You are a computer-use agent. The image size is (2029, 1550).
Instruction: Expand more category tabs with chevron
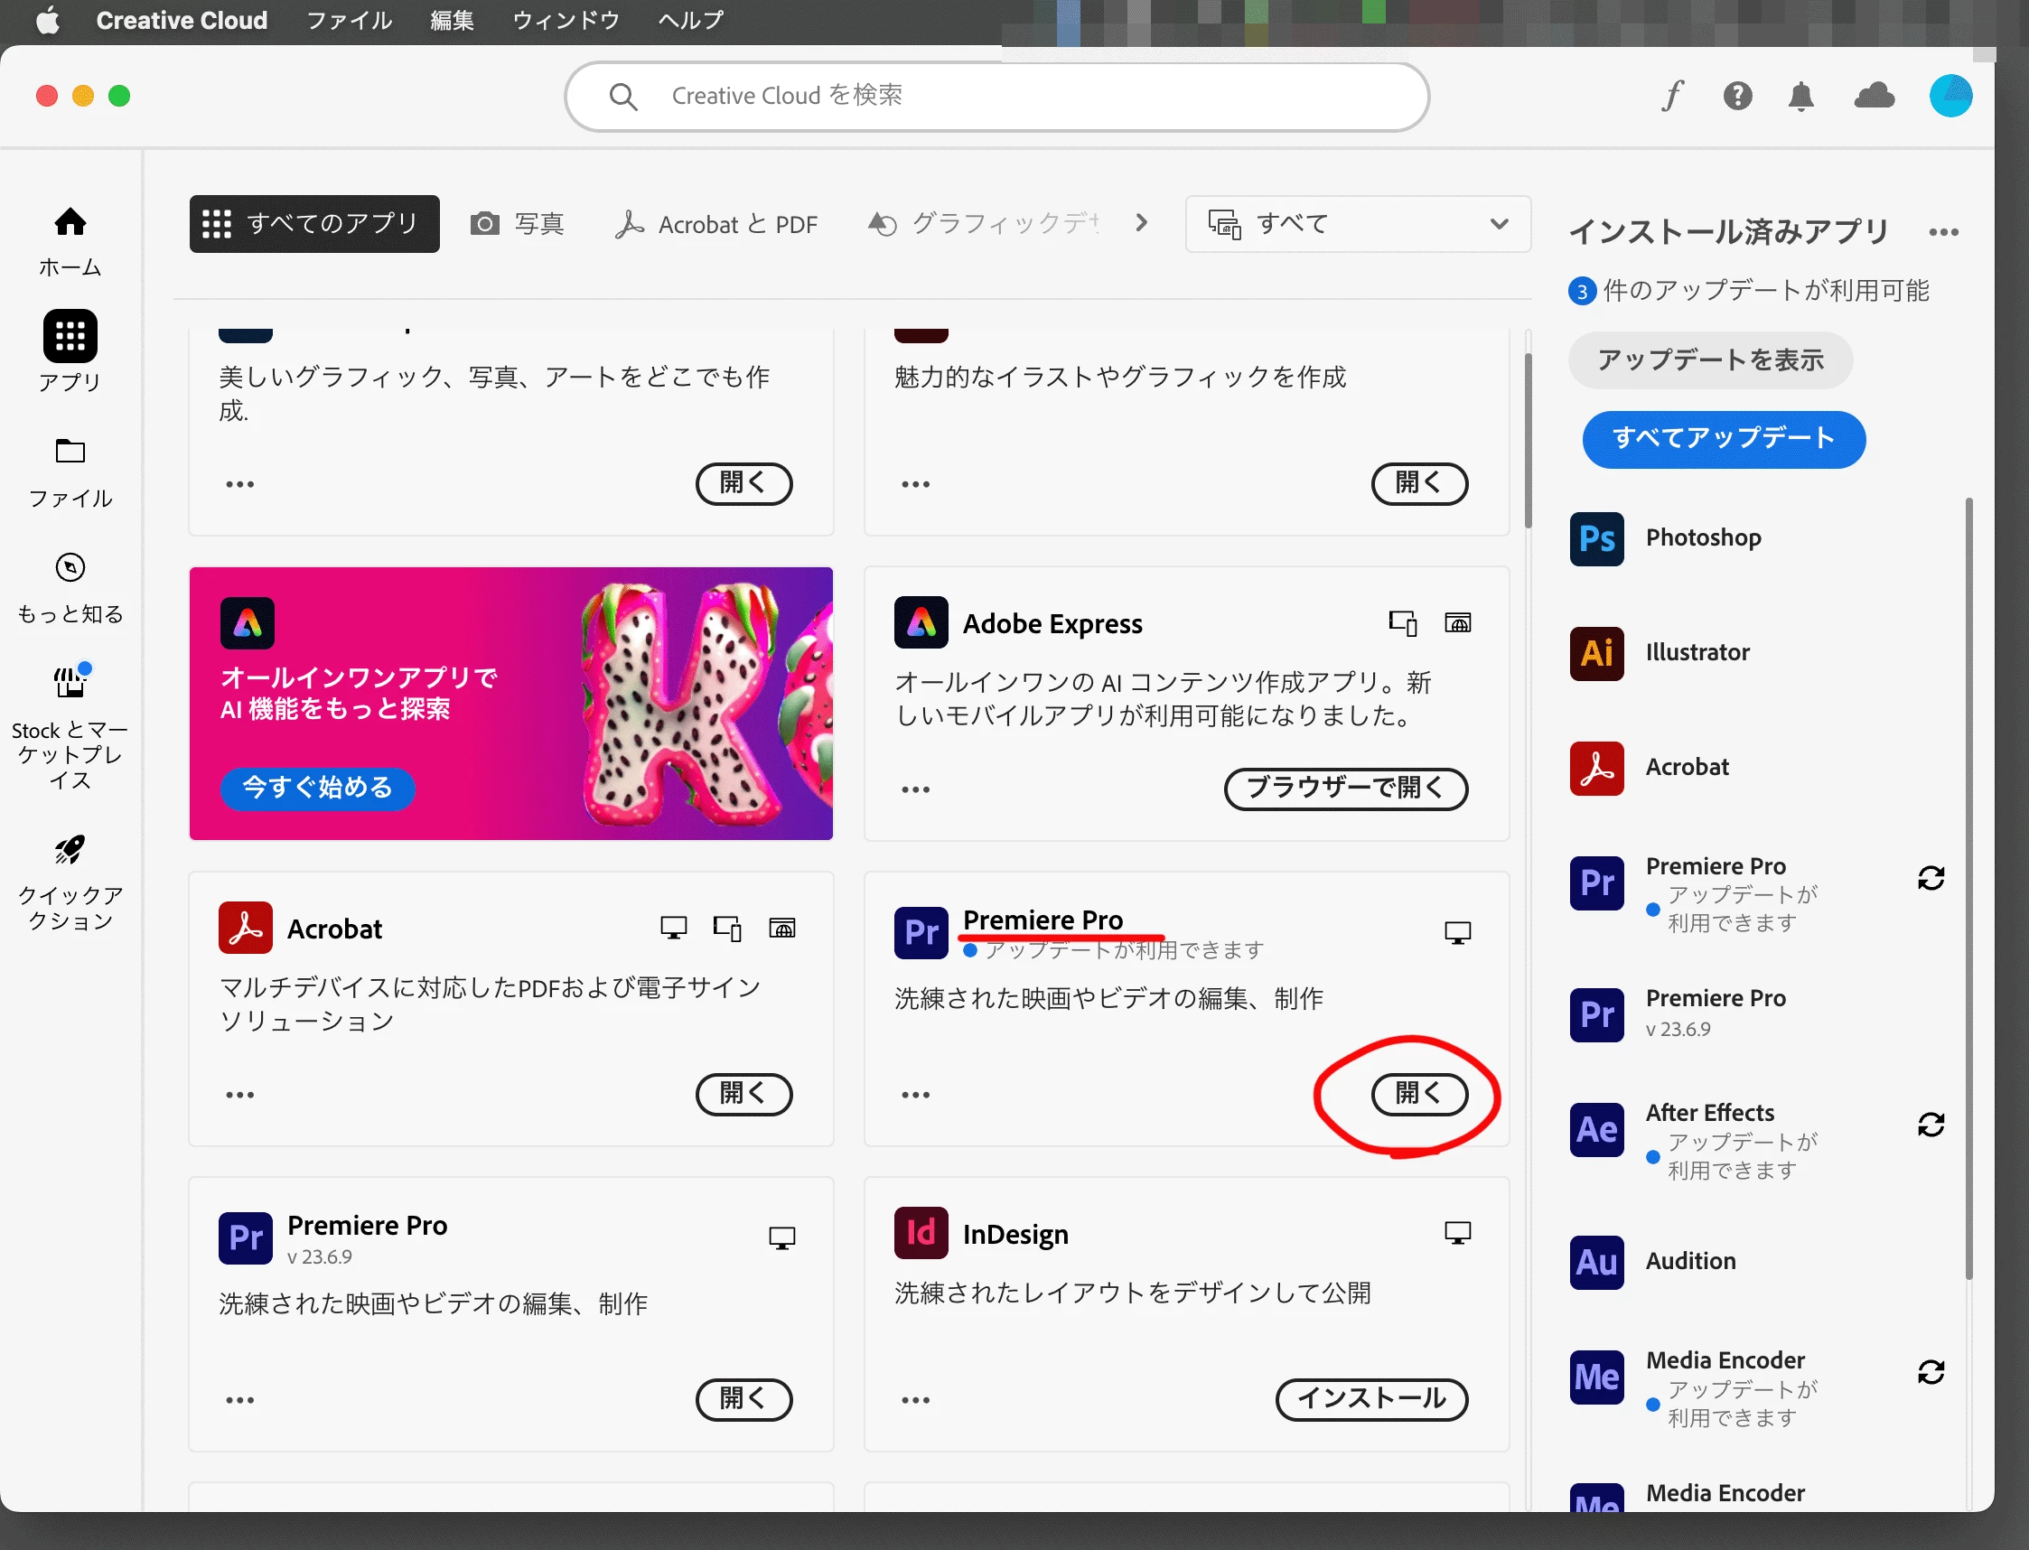click(x=1141, y=223)
